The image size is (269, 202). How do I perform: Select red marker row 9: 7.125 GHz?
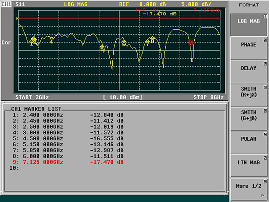(x=68, y=162)
